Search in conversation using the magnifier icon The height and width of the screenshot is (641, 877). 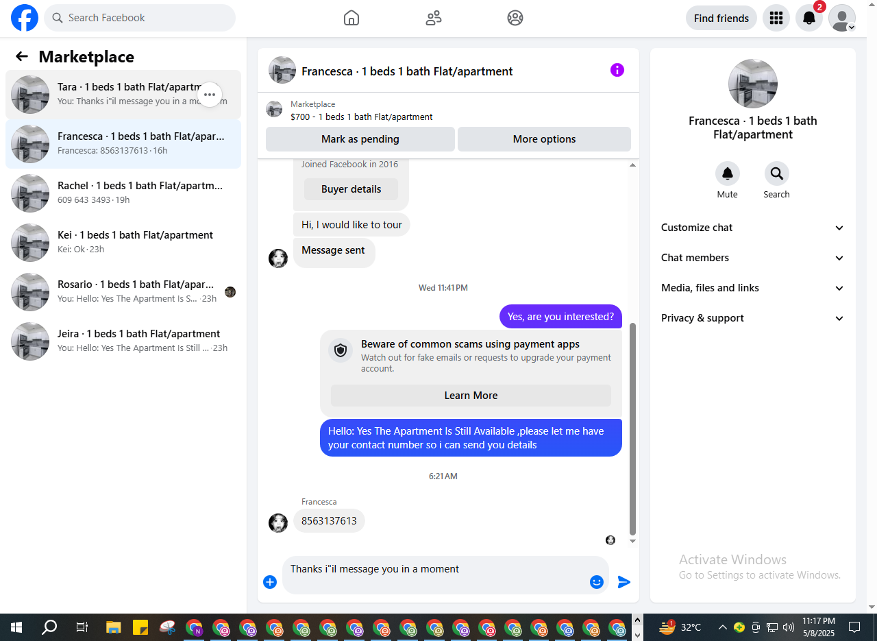pyautogui.click(x=777, y=173)
